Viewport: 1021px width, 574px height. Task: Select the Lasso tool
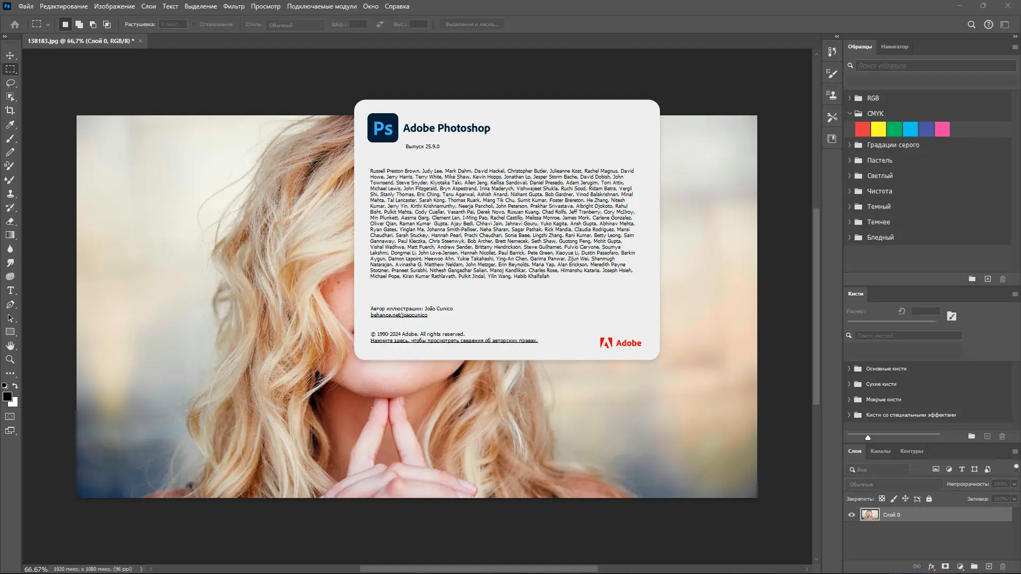click(10, 83)
